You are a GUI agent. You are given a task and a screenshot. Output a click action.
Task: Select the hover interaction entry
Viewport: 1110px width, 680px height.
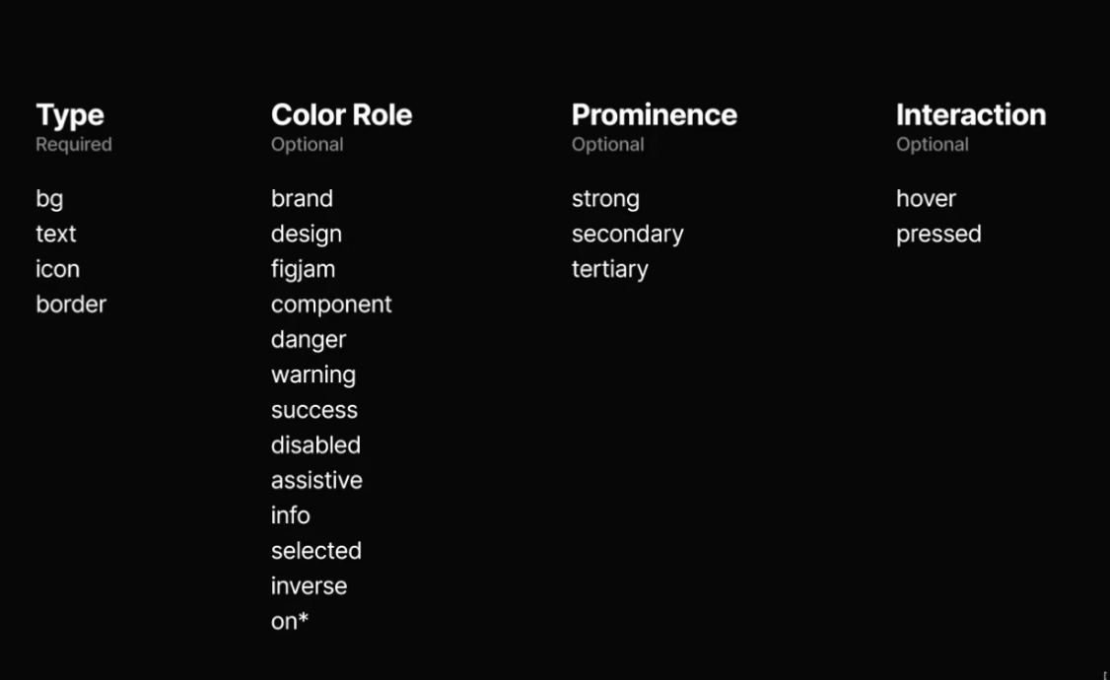[x=926, y=198]
